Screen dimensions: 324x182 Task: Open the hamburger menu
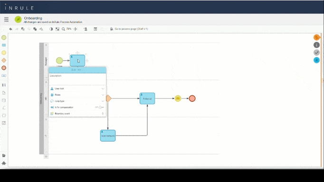(6, 19)
